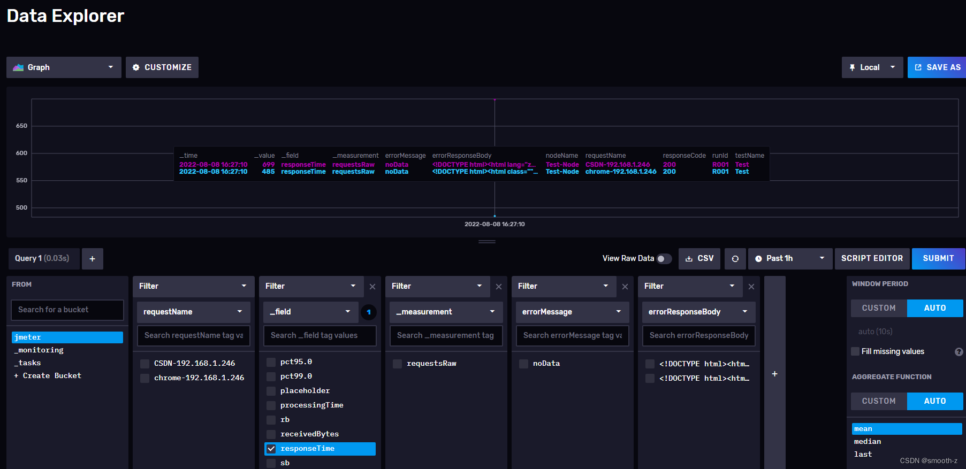The height and width of the screenshot is (469, 966).
Task: Click the graph and query panel resize handle
Action: pyautogui.click(x=486, y=242)
